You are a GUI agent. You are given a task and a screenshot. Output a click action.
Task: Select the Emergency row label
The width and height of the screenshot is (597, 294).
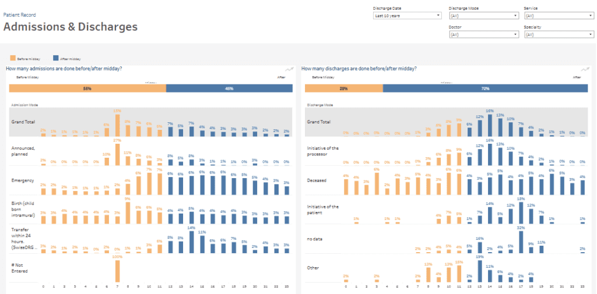click(x=22, y=180)
